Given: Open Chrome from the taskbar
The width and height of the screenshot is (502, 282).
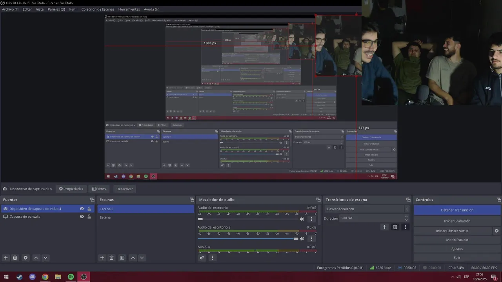Looking at the screenshot, I should [x=45, y=277].
